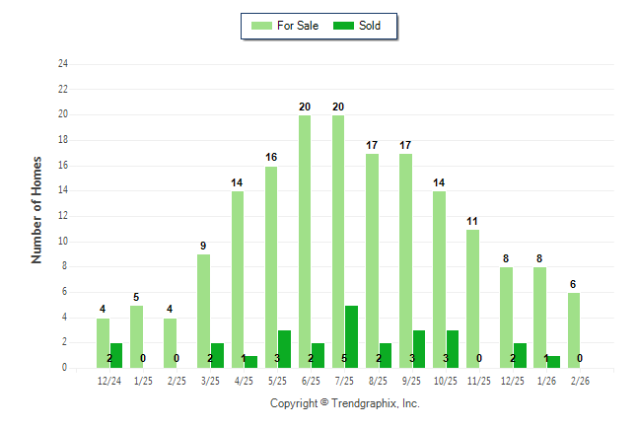Click the Copyright Trendgraphix, Inc. text

[345, 403]
